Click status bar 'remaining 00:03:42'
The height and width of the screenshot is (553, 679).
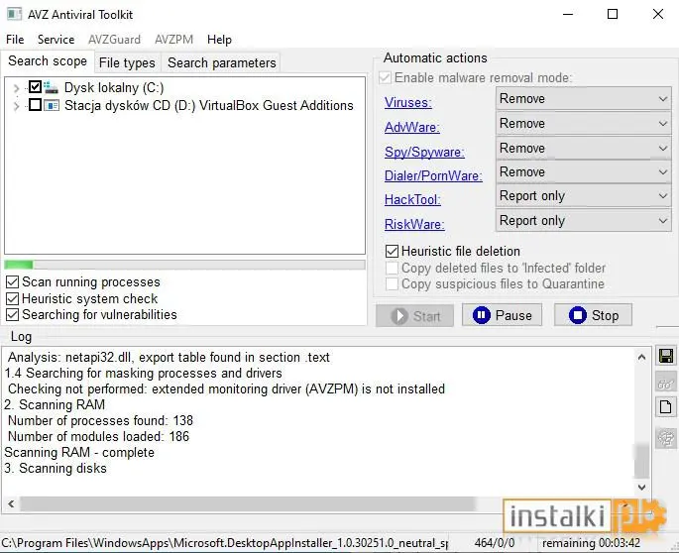(x=591, y=543)
